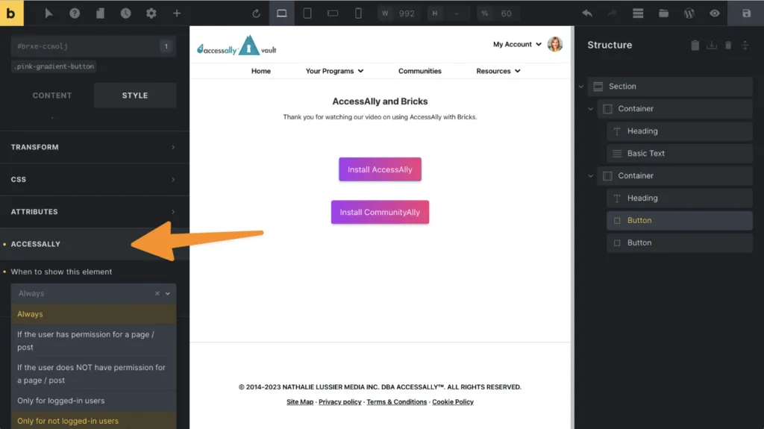Open the templates folder icon
764x429 pixels.
pyautogui.click(x=663, y=13)
